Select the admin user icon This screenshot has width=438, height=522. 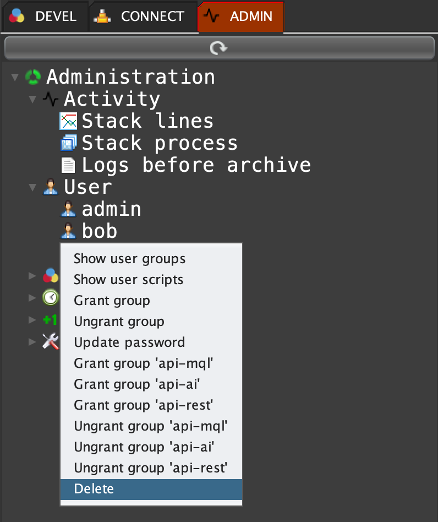[68, 209]
